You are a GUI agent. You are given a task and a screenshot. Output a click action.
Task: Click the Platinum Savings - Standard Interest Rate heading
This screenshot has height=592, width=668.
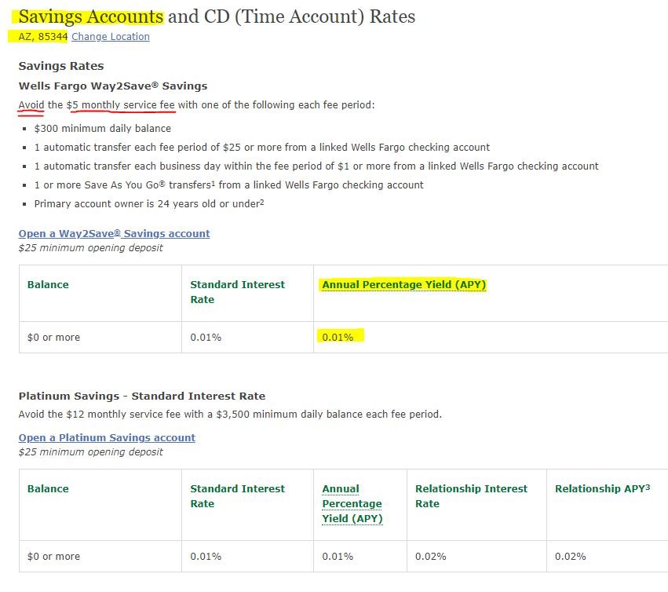(142, 396)
